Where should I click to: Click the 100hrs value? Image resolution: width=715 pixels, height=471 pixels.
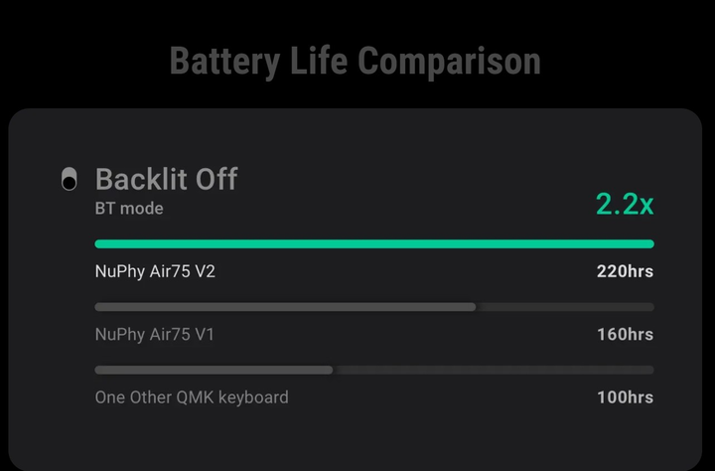pos(626,397)
